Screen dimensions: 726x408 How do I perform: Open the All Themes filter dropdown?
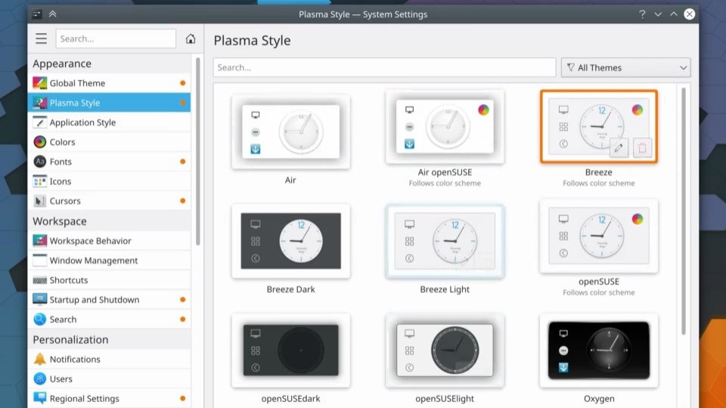tap(625, 67)
